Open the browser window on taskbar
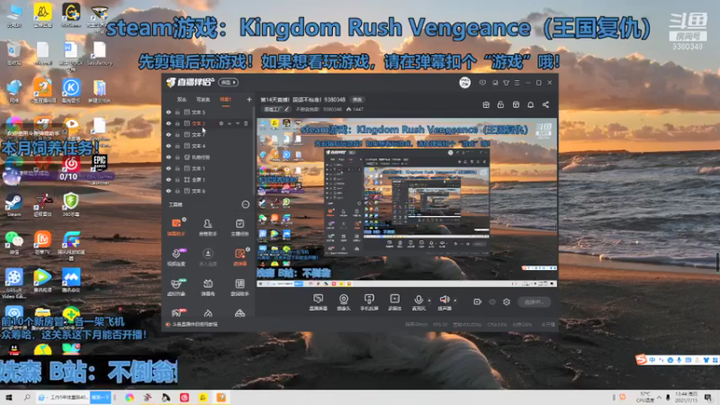Image resolution: width=720 pixels, height=405 pixels. coord(63,397)
